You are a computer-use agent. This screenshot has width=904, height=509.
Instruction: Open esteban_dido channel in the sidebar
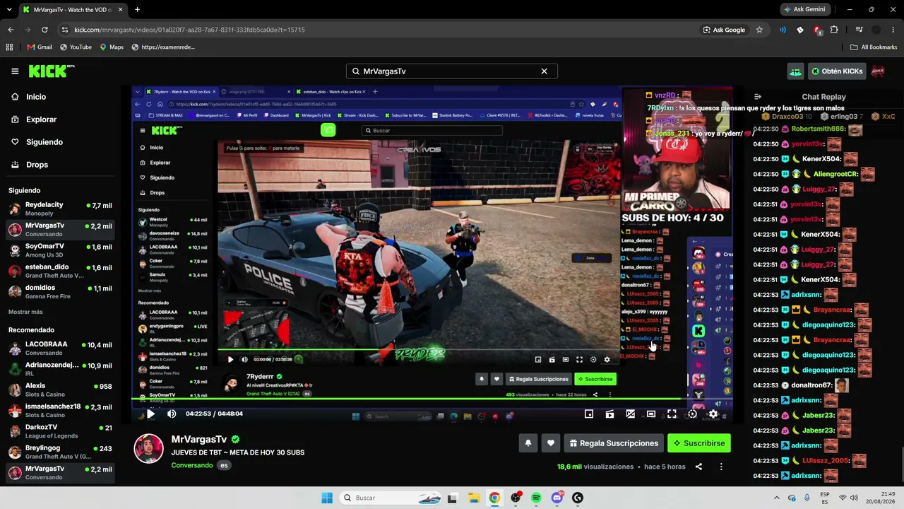pyautogui.click(x=59, y=271)
